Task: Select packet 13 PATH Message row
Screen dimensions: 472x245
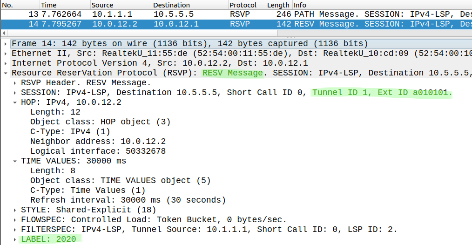Action: [236, 14]
